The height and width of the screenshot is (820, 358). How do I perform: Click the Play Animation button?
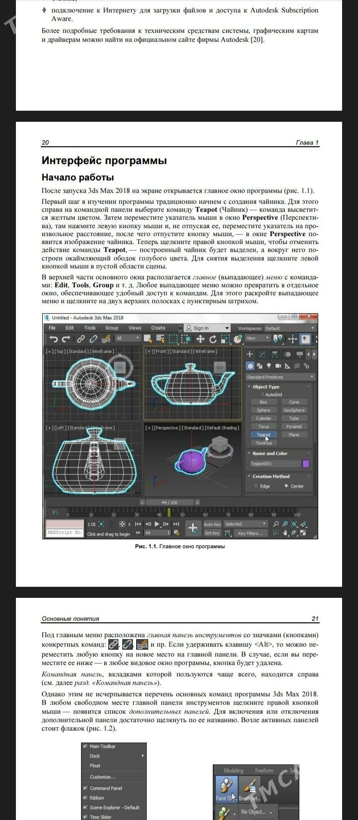tap(157, 524)
